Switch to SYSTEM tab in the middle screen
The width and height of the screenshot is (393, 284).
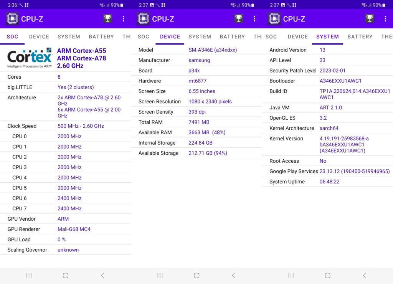(x=200, y=37)
